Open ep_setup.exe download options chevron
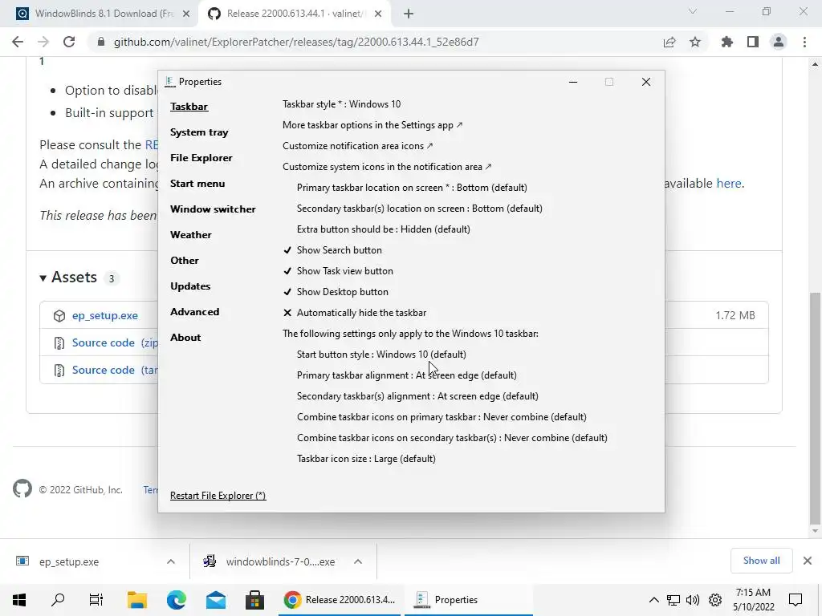The image size is (822, 616). point(171,561)
